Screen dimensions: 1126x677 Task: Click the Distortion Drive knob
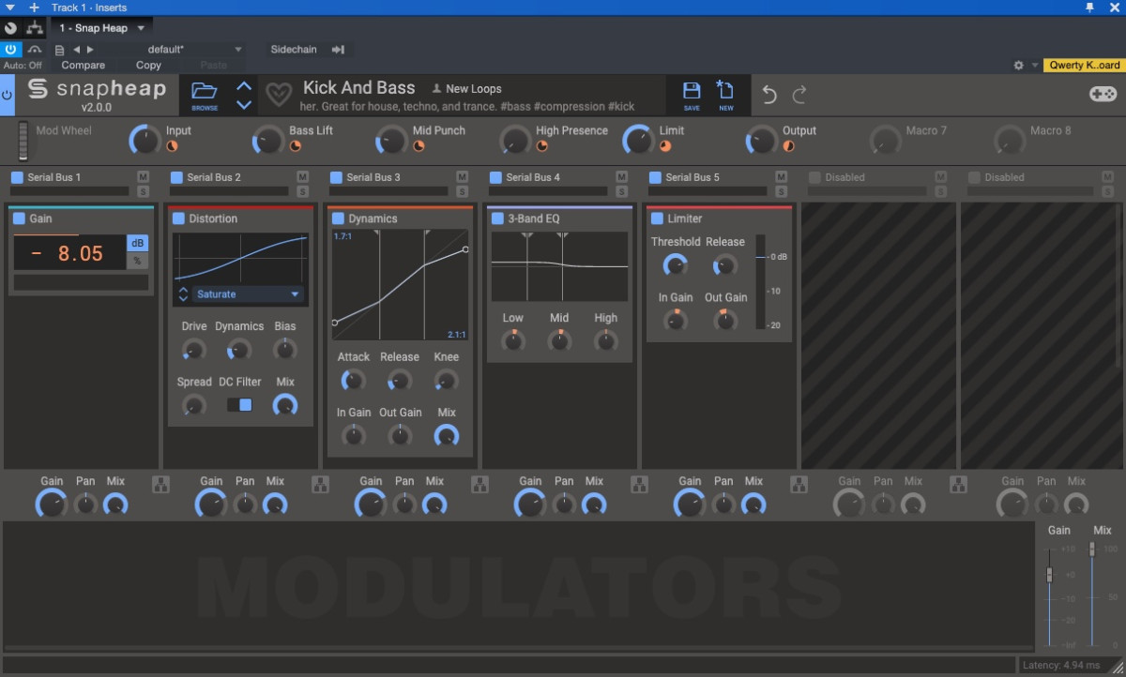click(193, 351)
